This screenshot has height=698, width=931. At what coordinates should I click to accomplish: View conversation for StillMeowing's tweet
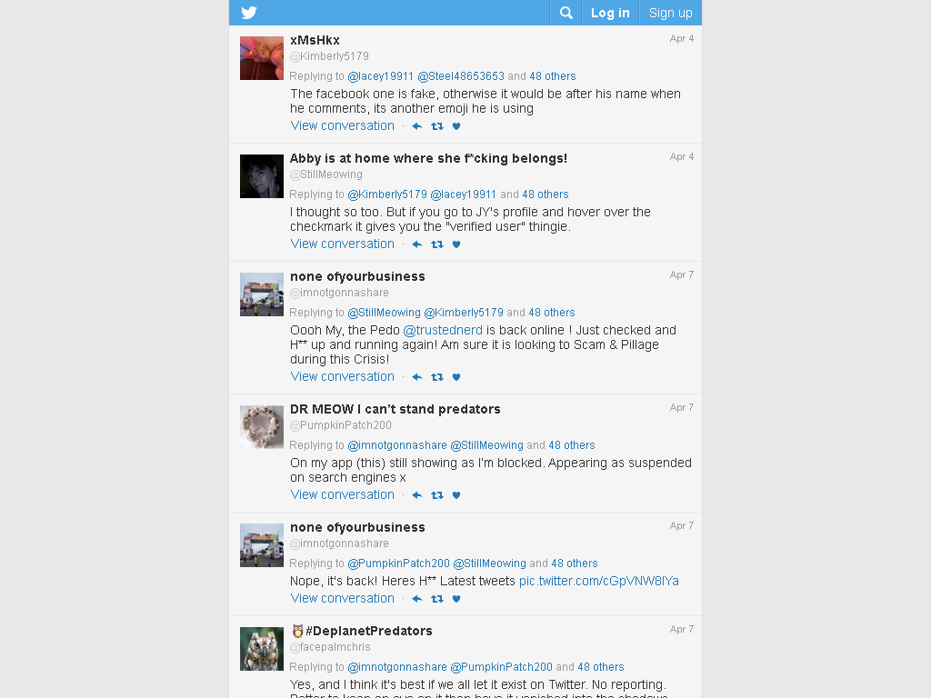[x=342, y=244]
